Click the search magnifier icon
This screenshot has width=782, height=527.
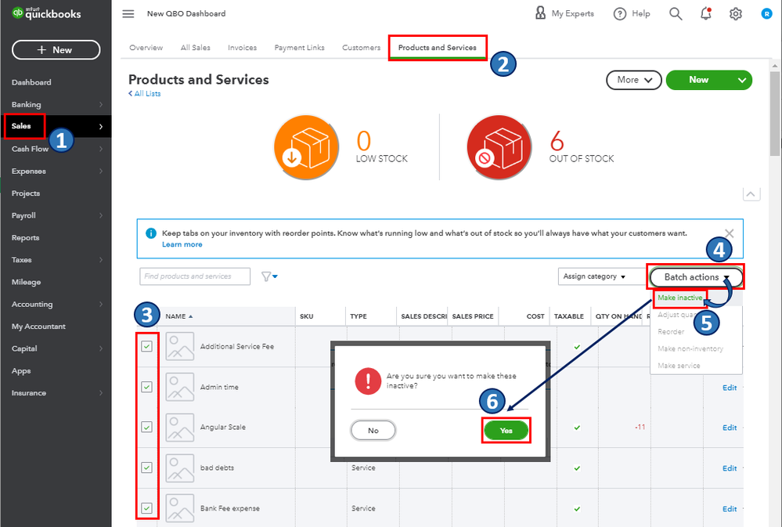click(x=676, y=14)
